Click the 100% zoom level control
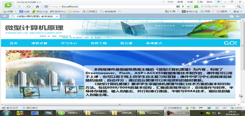 (x=236, y=108)
